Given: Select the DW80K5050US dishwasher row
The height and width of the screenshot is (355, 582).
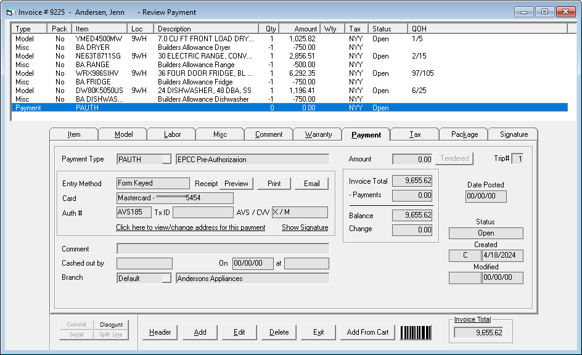Looking at the screenshot, I should (x=290, y=91).
